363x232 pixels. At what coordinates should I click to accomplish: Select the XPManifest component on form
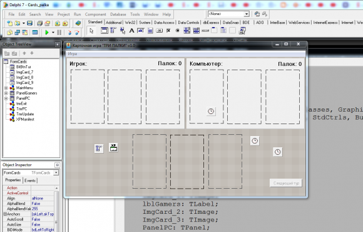point(113,147)
